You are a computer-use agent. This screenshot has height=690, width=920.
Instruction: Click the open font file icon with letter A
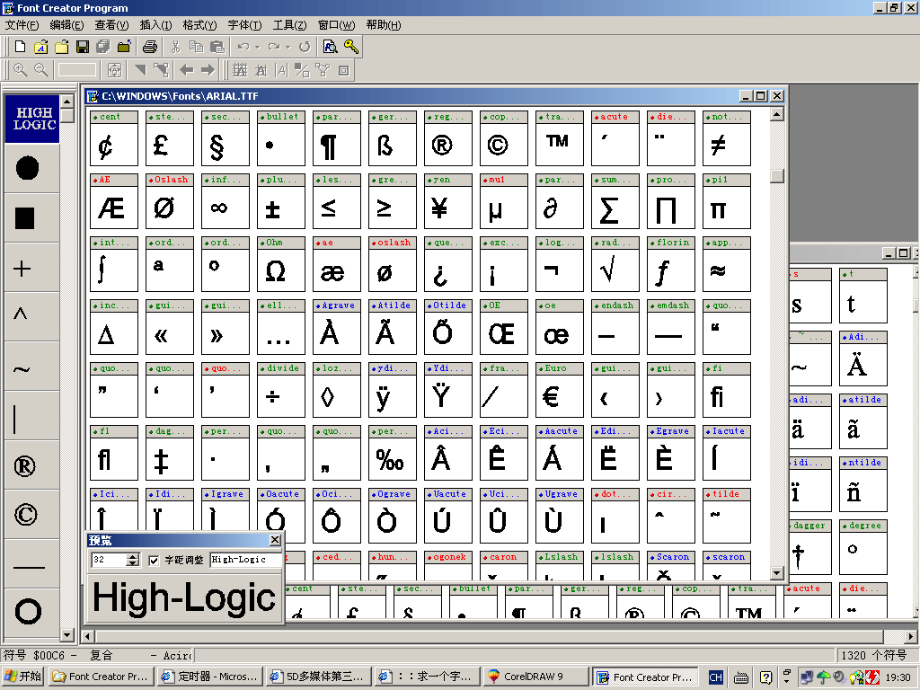40,47
